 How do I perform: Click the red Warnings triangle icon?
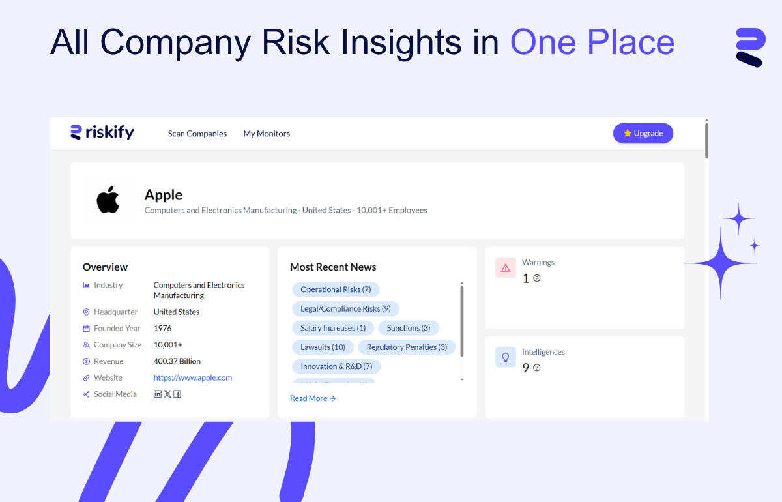pos(506,268)
